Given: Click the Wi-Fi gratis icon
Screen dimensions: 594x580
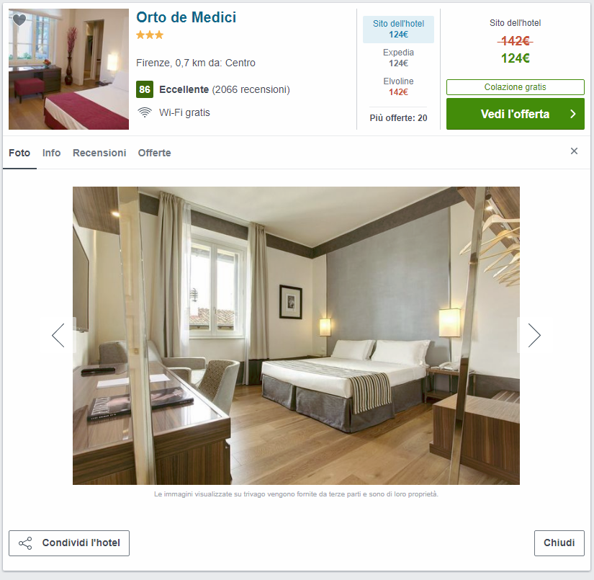Looking at the screenshot, I should pos(144,112).
